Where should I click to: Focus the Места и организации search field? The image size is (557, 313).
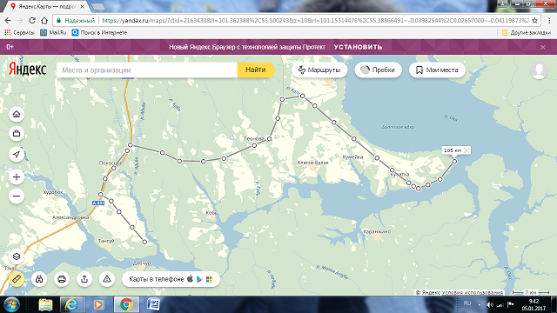tap(147, 70)
